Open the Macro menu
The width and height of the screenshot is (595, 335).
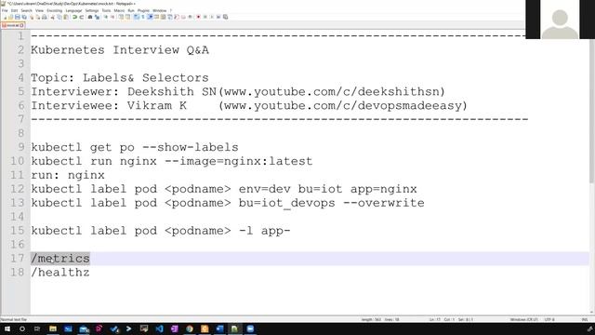(x=119, y=10)
